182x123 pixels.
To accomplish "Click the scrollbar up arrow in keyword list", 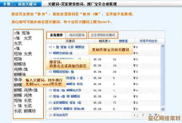I will point(163,46).
